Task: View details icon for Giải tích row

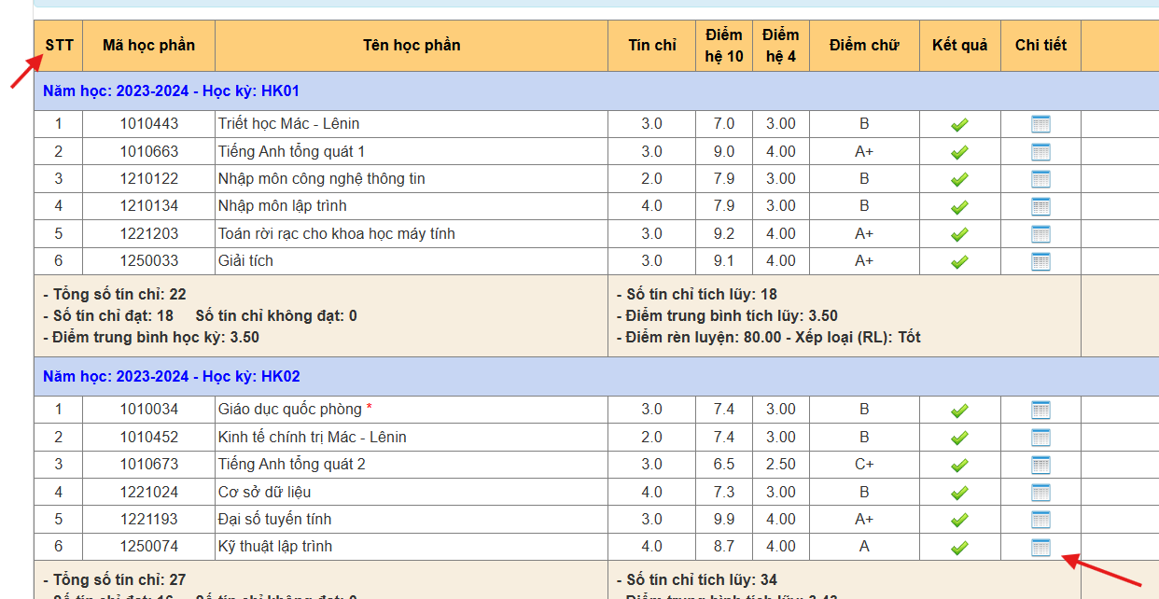Action: click(1040, 261)
